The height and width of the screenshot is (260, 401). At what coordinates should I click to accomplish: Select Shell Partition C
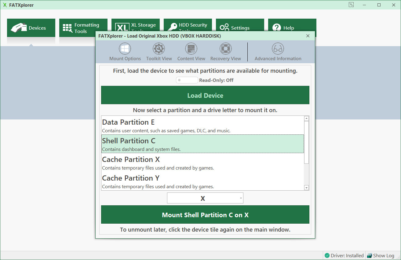click(203, 144)
